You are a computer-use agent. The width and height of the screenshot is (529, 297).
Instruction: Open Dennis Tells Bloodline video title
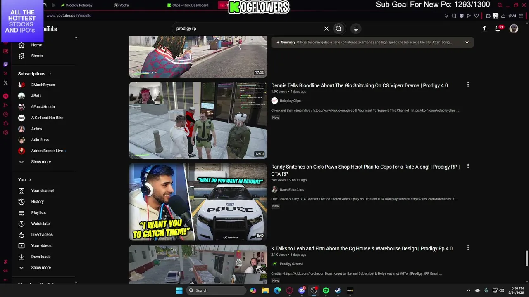tap(360, 85)
